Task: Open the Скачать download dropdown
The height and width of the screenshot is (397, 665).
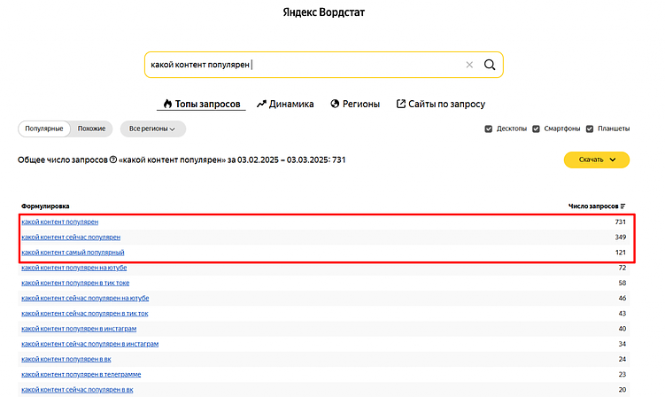Action: pos(596,160)
